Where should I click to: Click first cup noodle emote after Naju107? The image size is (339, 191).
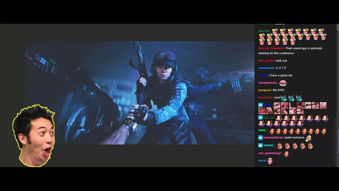275,32
